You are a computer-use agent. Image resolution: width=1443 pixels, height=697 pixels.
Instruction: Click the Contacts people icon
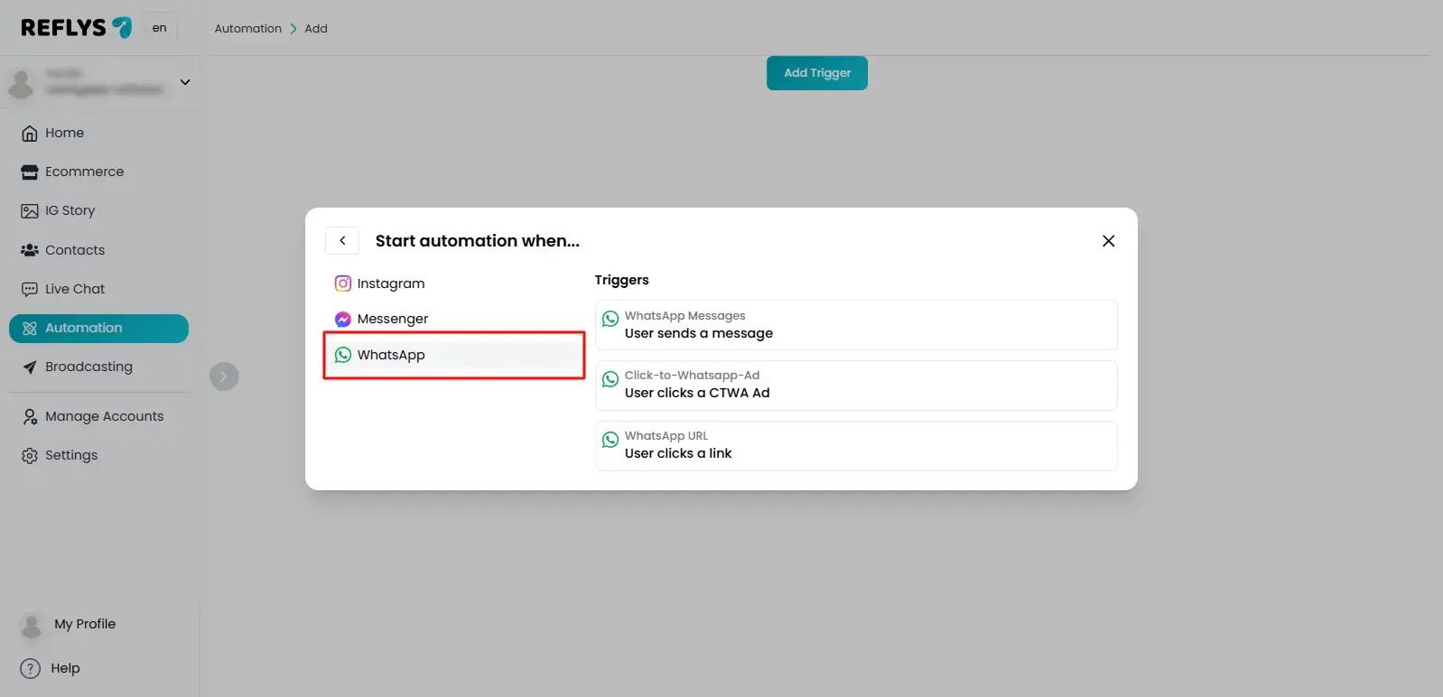[x=30, y=250]
